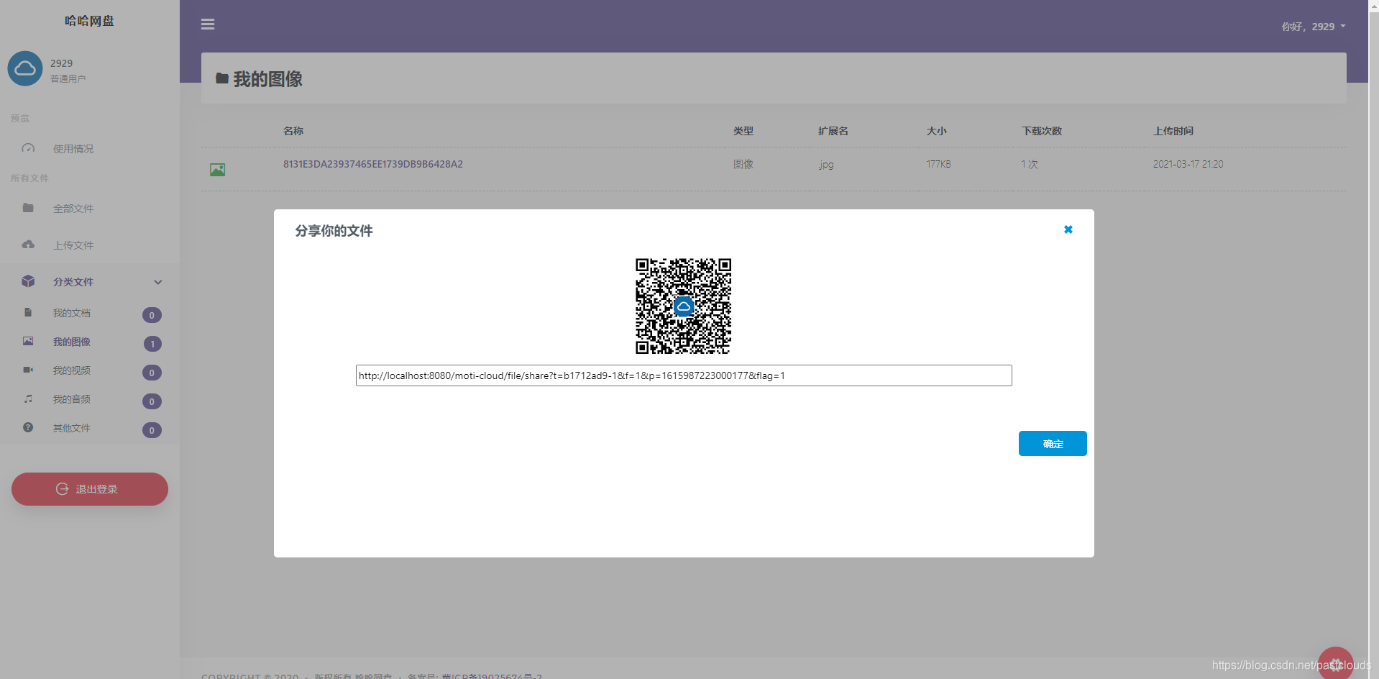This screenshot has height=679, width=1379.
Task: Click the 上传时间 column header
Action: 1173,131
